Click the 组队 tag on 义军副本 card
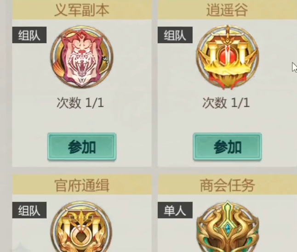Viewport: 297px width, 252px height. [x=29, y=35]
